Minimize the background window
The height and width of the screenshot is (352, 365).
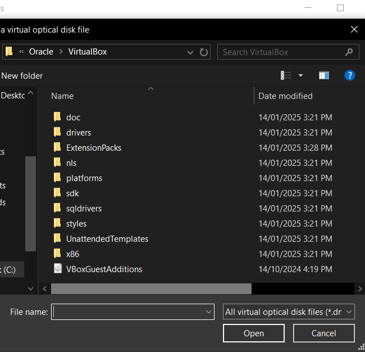[x=308, y=8]
